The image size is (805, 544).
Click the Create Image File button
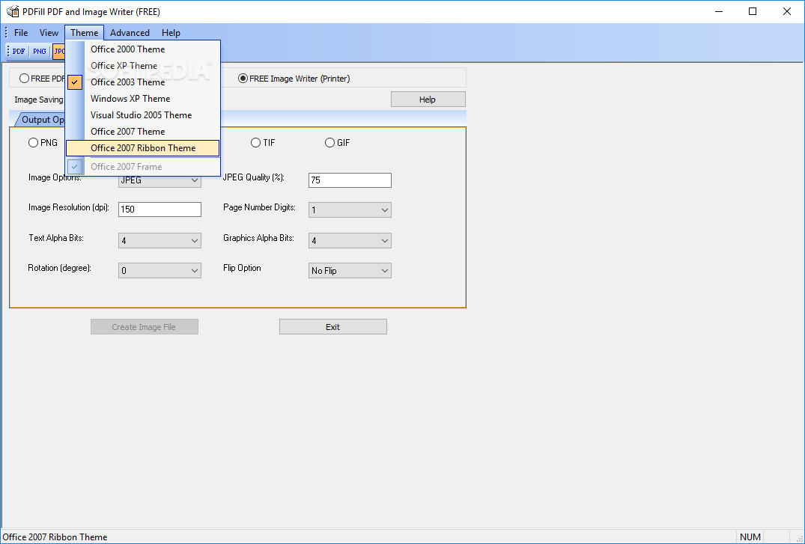[145, 327]
